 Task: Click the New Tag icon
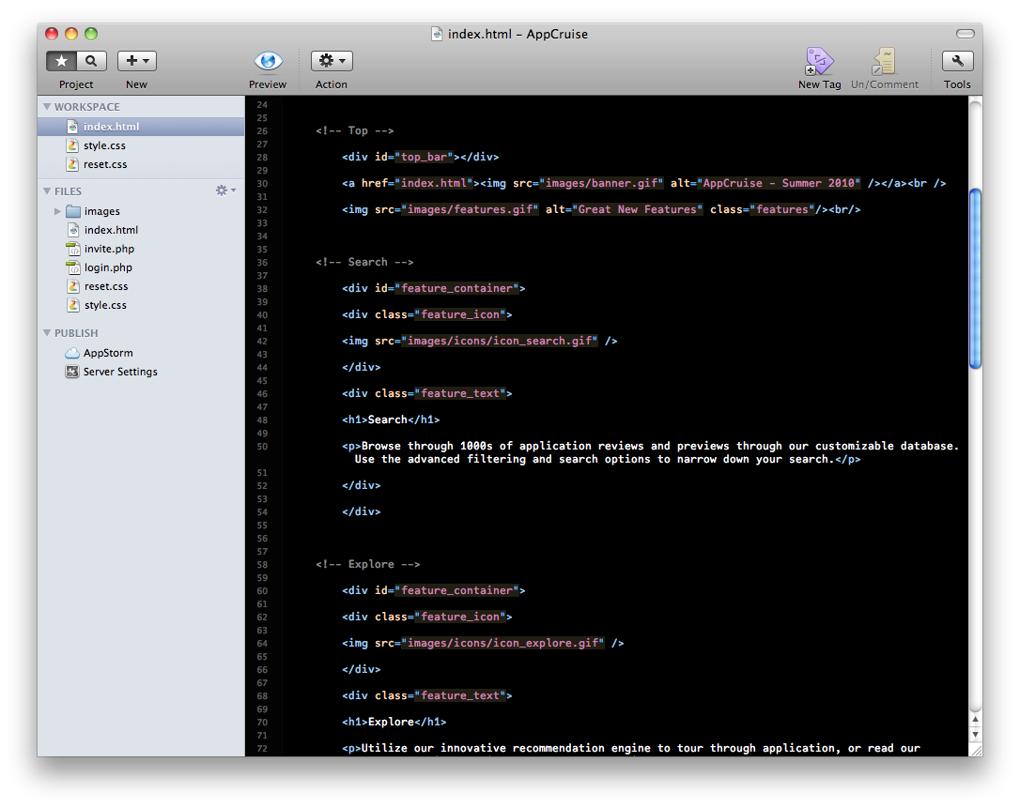tap(819, 61)
